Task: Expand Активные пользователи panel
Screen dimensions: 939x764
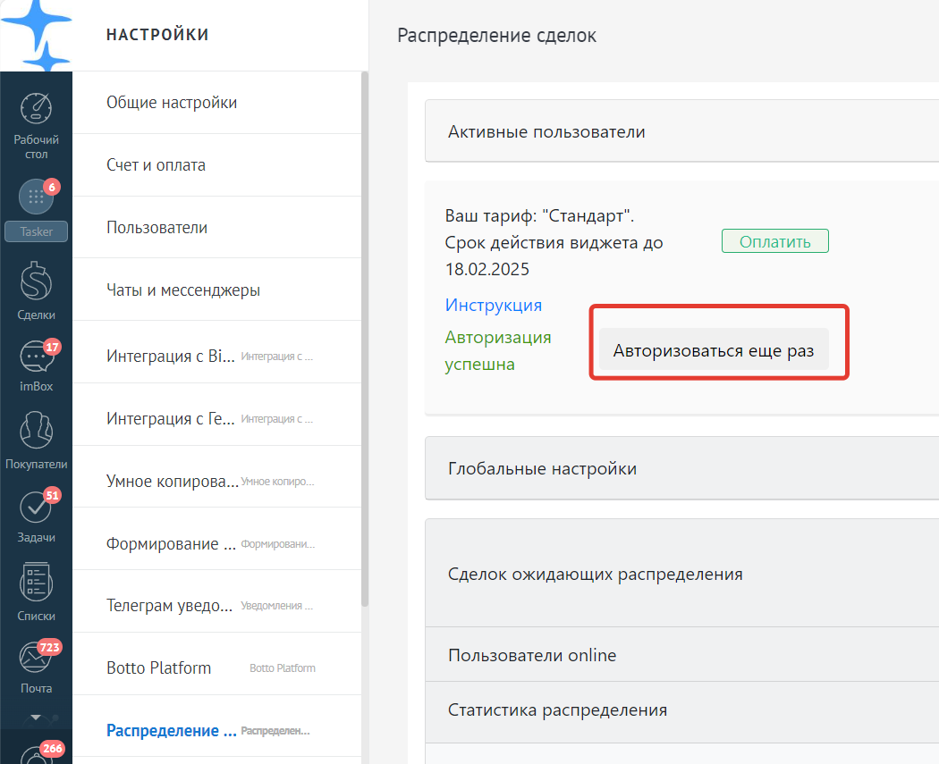Action: point(681,131)
